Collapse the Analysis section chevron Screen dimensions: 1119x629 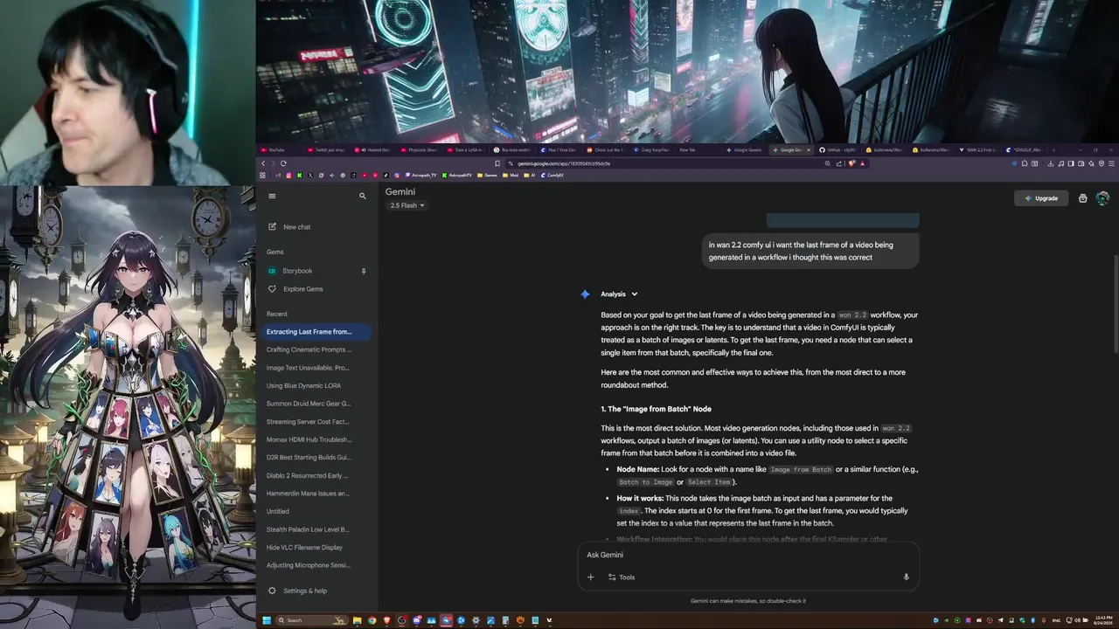[x=634, y=294]
